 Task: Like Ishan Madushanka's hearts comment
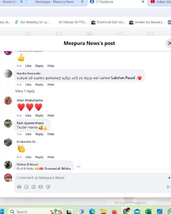click(28, 116)
